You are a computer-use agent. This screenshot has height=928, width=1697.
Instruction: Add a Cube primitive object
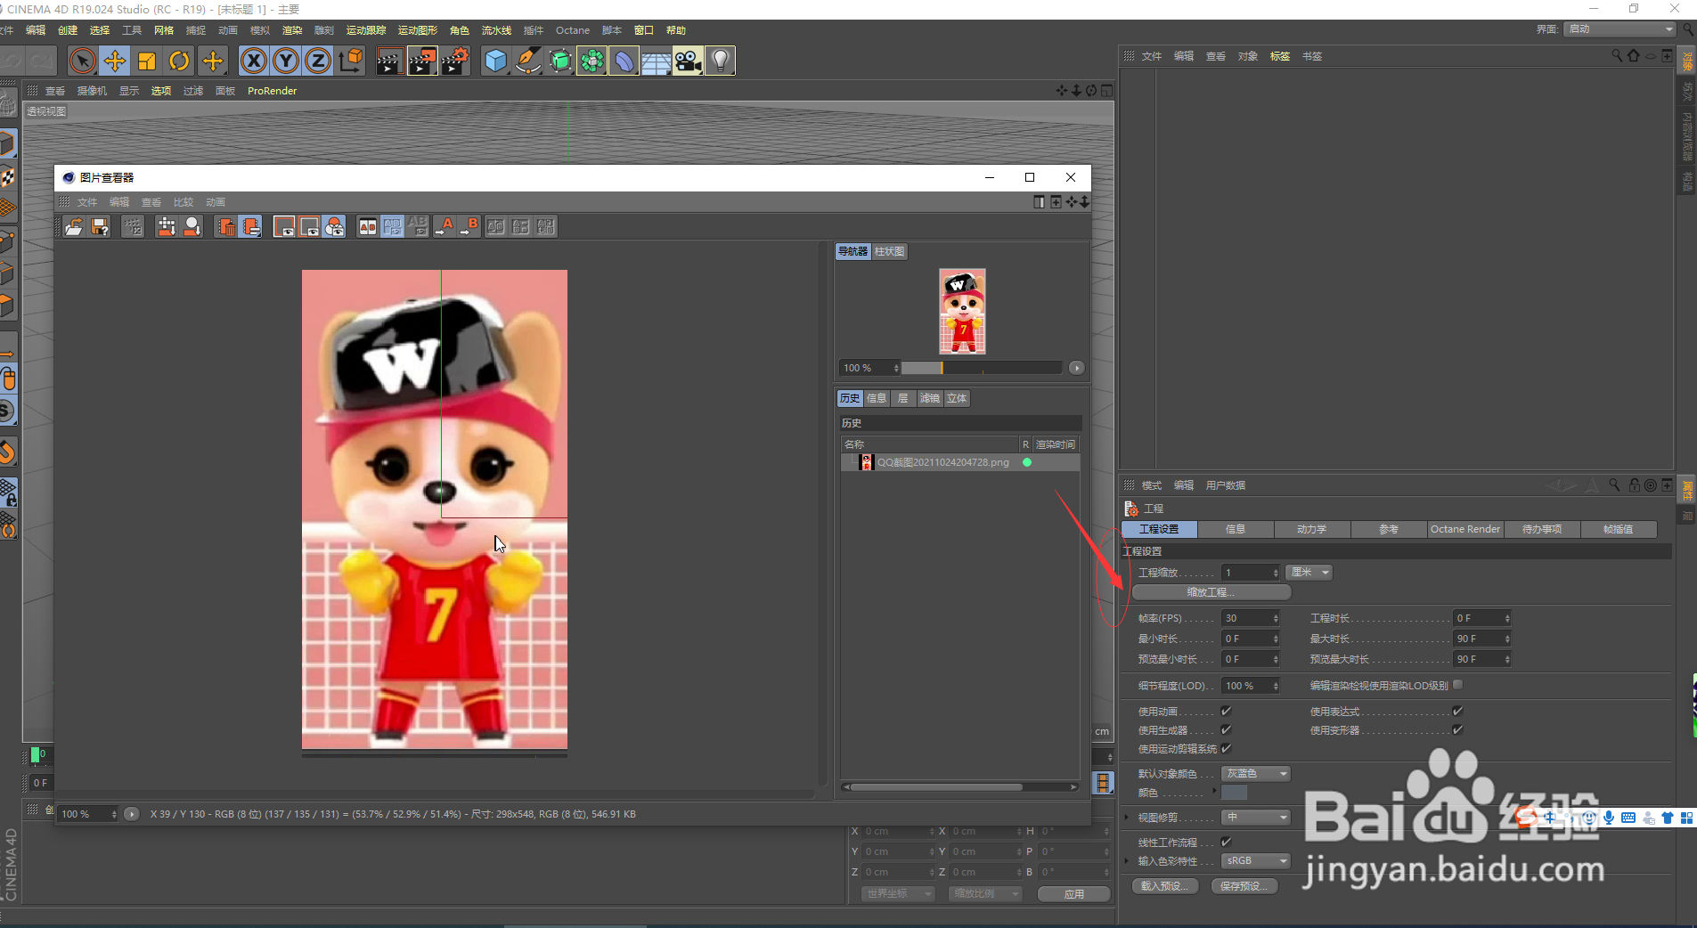(495, 61)
